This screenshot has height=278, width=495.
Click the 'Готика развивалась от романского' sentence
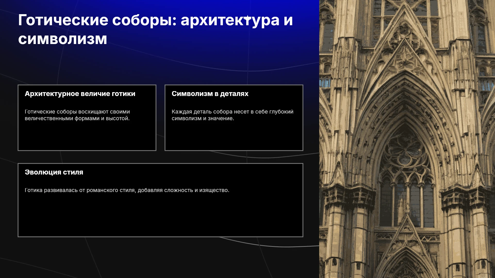(x=127, y=190)
